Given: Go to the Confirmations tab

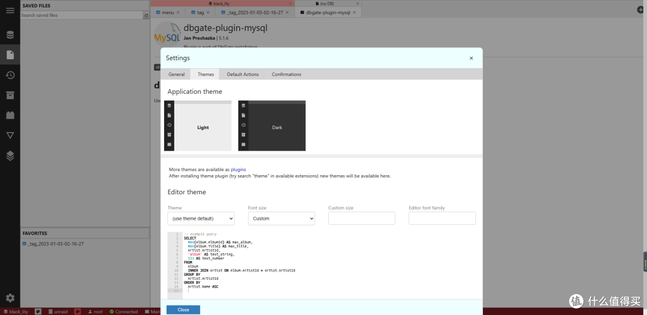Looking at the screenshot, I should pyautogui.click(x=286, y=75).
